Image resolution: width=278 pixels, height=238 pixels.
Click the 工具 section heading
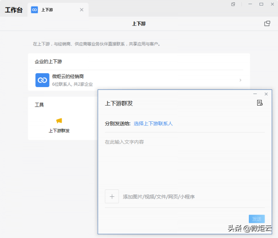tap(39, 105)
